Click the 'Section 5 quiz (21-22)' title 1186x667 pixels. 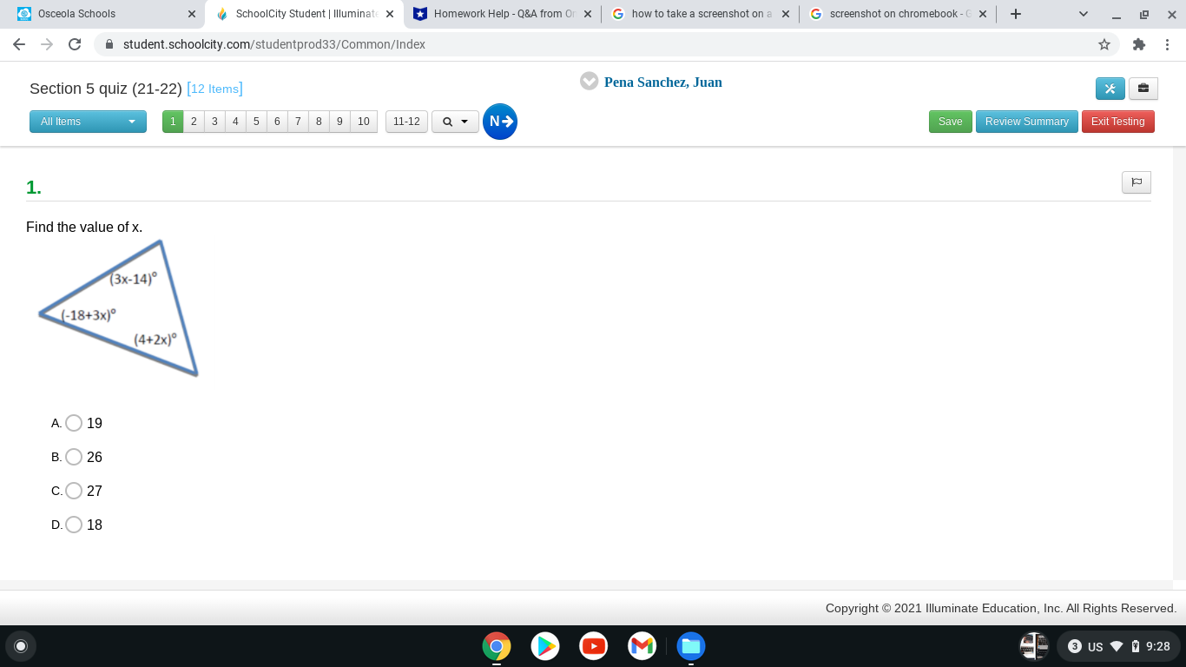tap(106, 89)
